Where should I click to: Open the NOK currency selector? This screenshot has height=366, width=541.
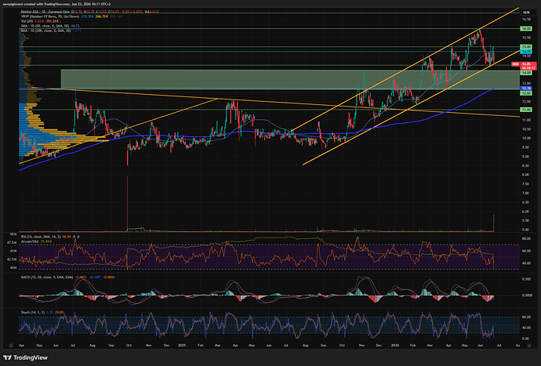(x=526, y=12)
